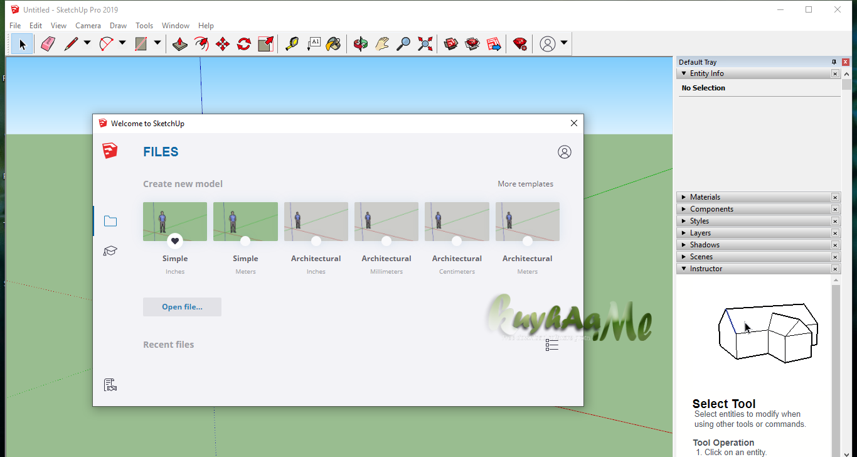Select the Push/Pull tool

tap(180, 44)
